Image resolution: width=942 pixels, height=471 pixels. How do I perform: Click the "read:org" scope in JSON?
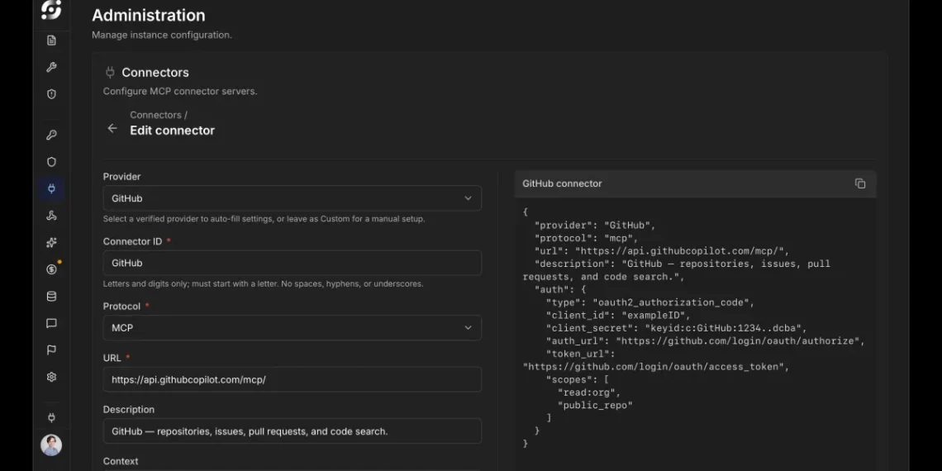click(x=588, y=392)
